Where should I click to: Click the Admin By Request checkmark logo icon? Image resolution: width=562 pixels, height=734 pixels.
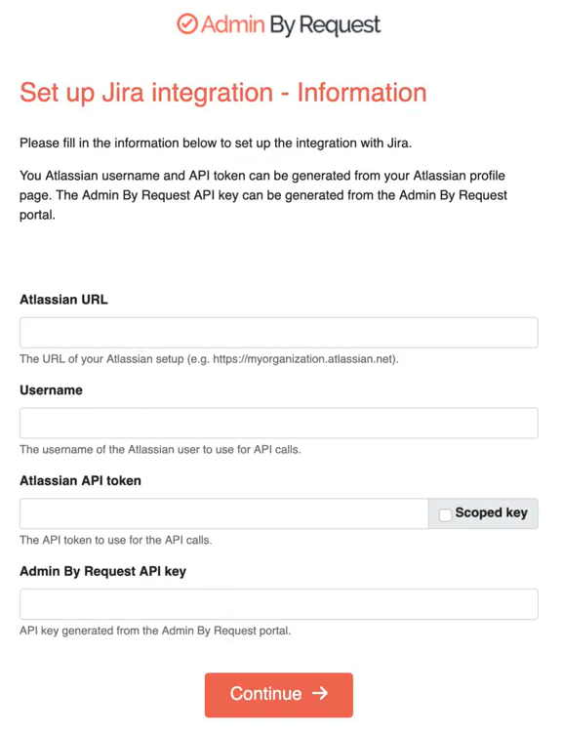click(x=187, y=23)
